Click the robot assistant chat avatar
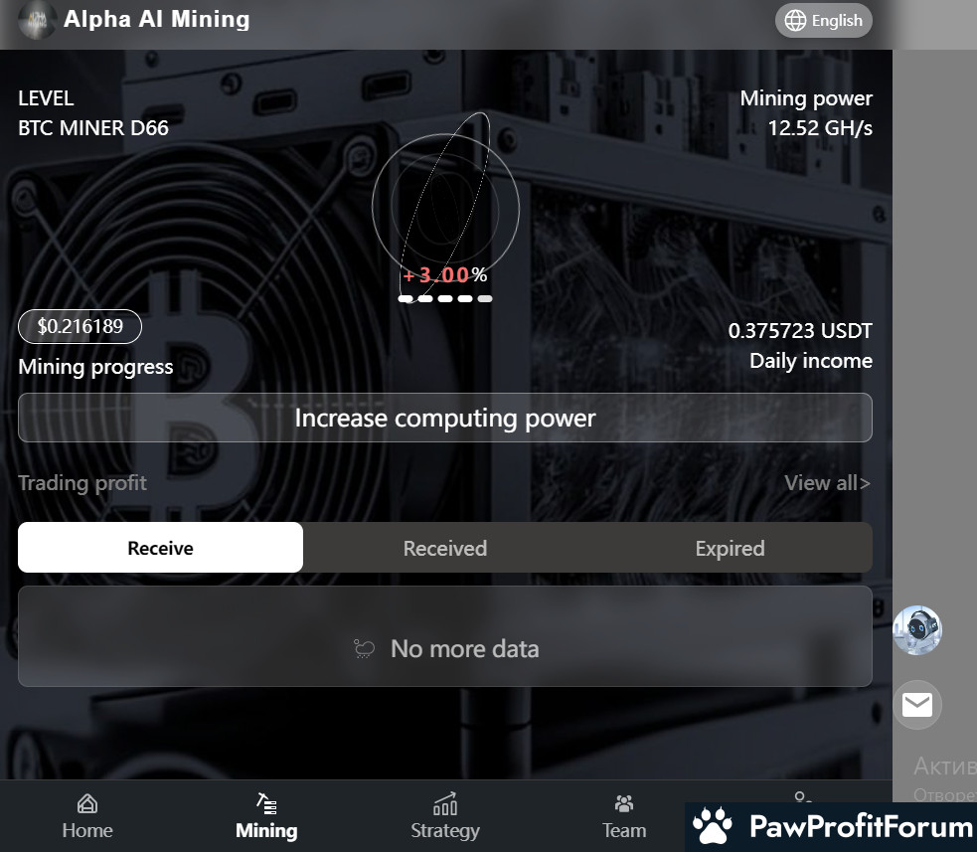 (x=917, y=630)
